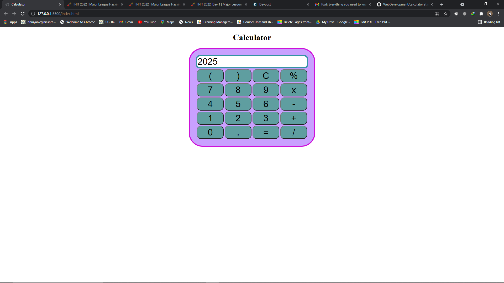Viewport: 504px width, 283px height.
Task: Bookmark this page with star icon
Action: click(x=446, y=14)
